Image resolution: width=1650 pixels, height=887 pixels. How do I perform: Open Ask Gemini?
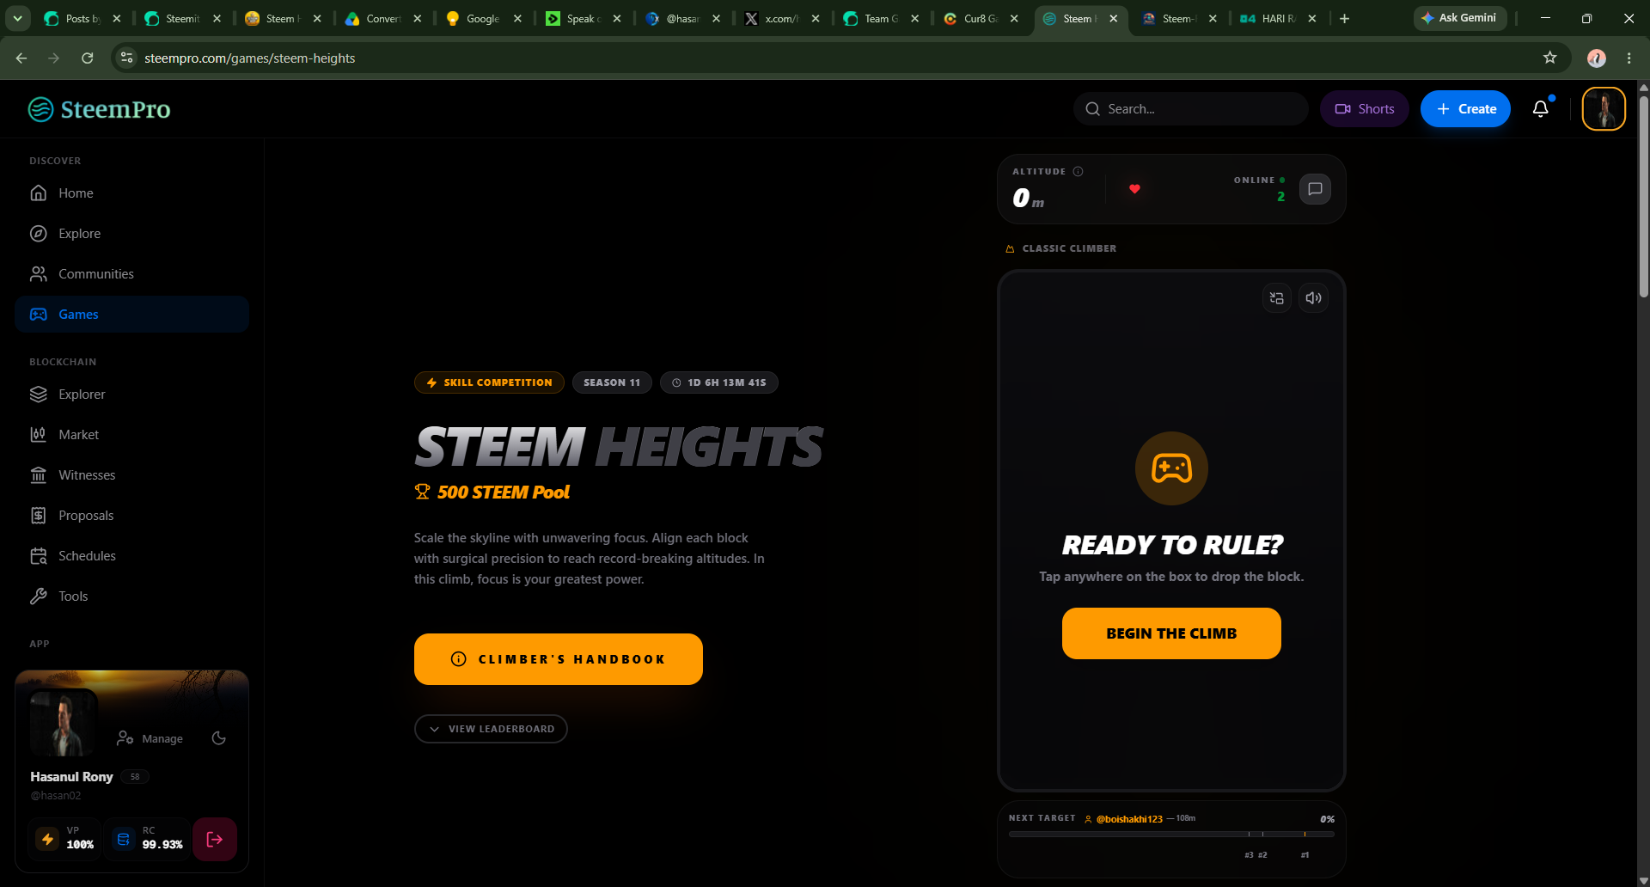pos(1459,18)
